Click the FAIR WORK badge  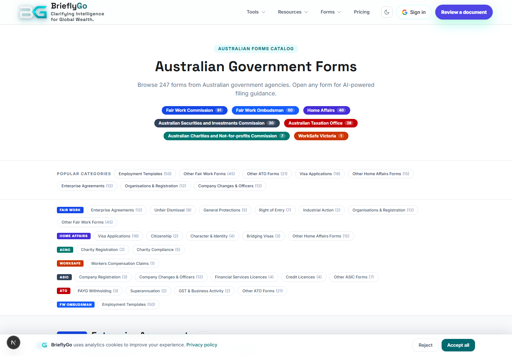70,210
